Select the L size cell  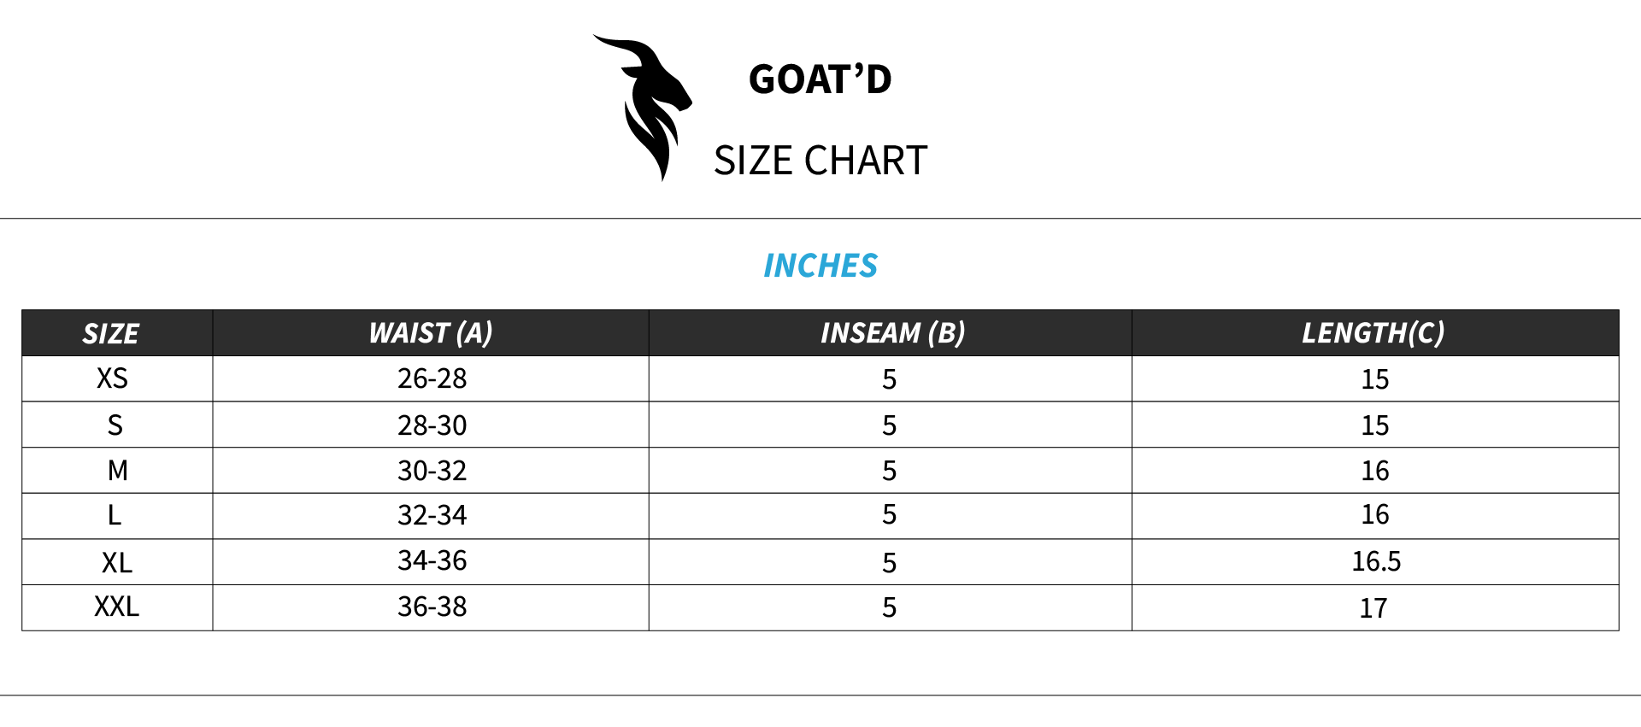115,515
